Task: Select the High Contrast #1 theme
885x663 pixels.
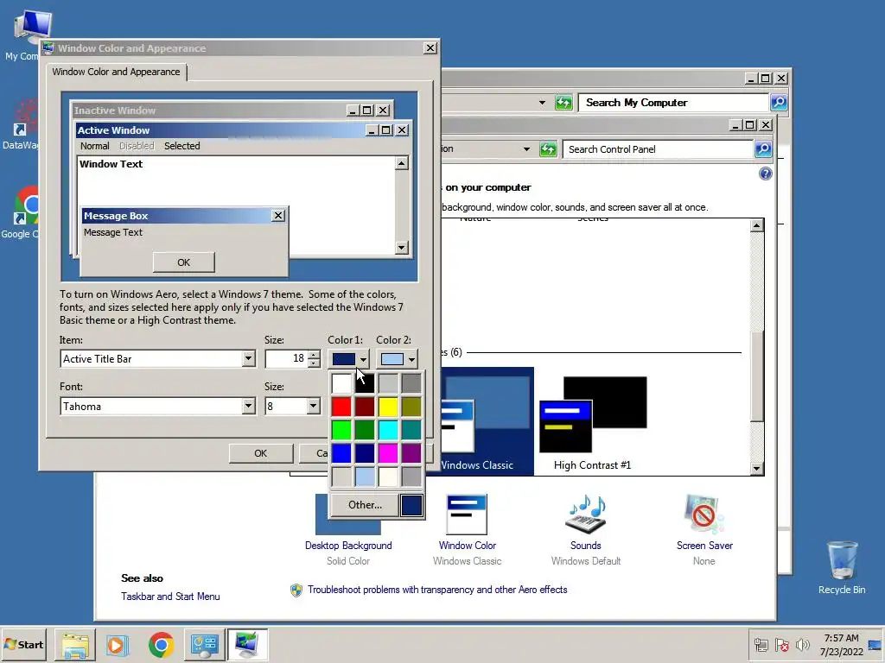Action: (593, 423)
